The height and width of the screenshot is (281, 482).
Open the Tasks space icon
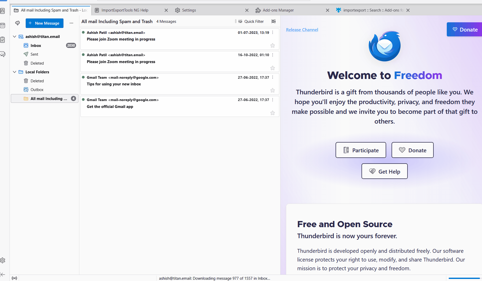coord(3,40)
